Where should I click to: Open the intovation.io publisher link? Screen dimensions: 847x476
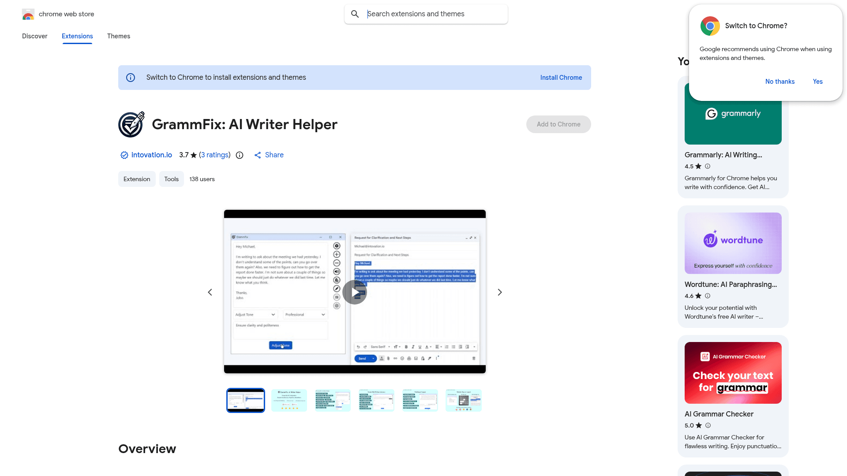152,155
